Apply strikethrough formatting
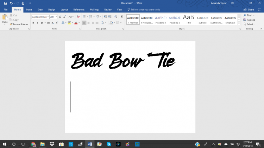The width and height of the screenshot is (264, 148). coord(48,23)
